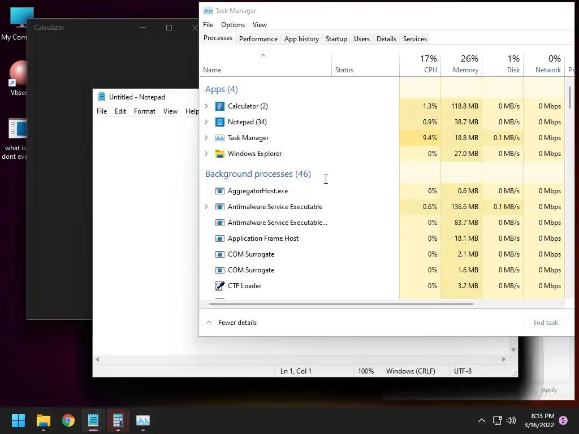Switch to the Services tab

[x=414, y=39]
